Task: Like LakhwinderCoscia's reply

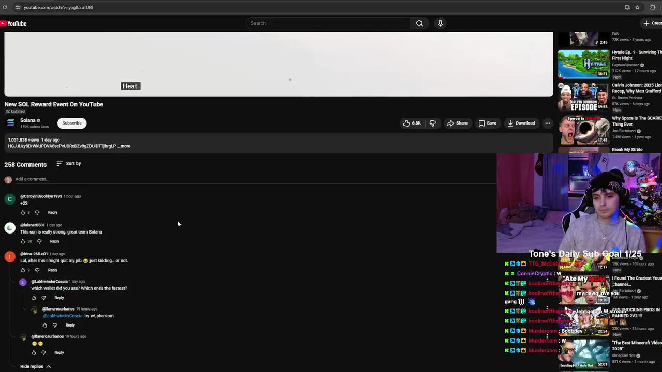Action: [x=34, y=298]
